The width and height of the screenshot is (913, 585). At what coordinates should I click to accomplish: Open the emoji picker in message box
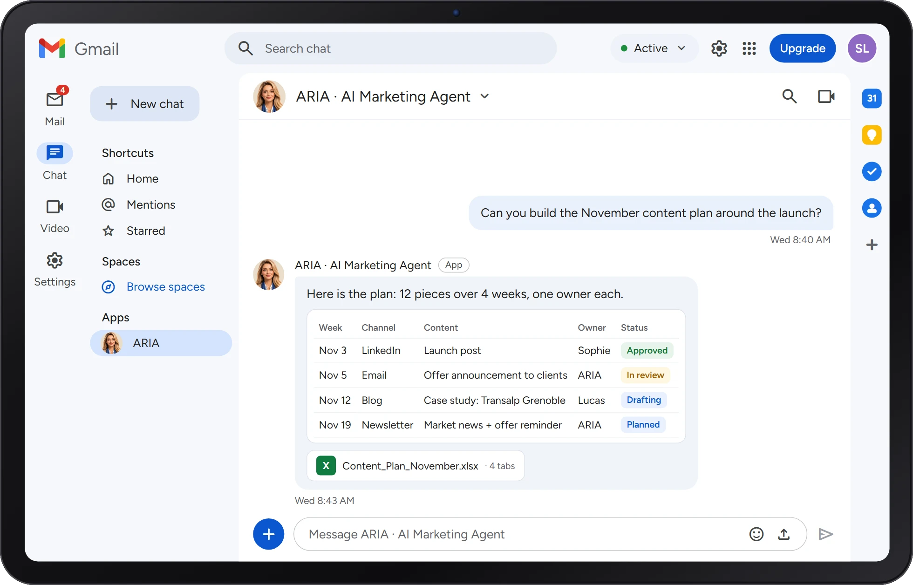756,534
